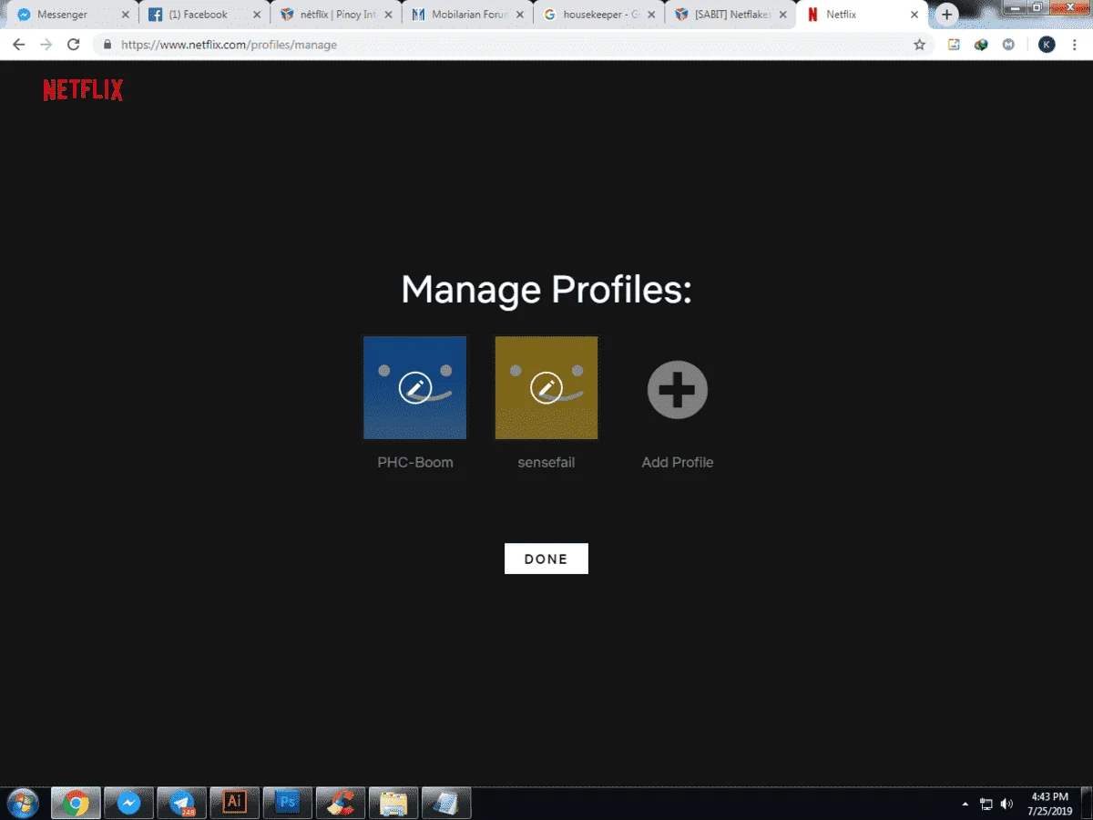Go back to previous page
Screen dimensions: 1093x820
pyautogui.click(x=18, y=45)
